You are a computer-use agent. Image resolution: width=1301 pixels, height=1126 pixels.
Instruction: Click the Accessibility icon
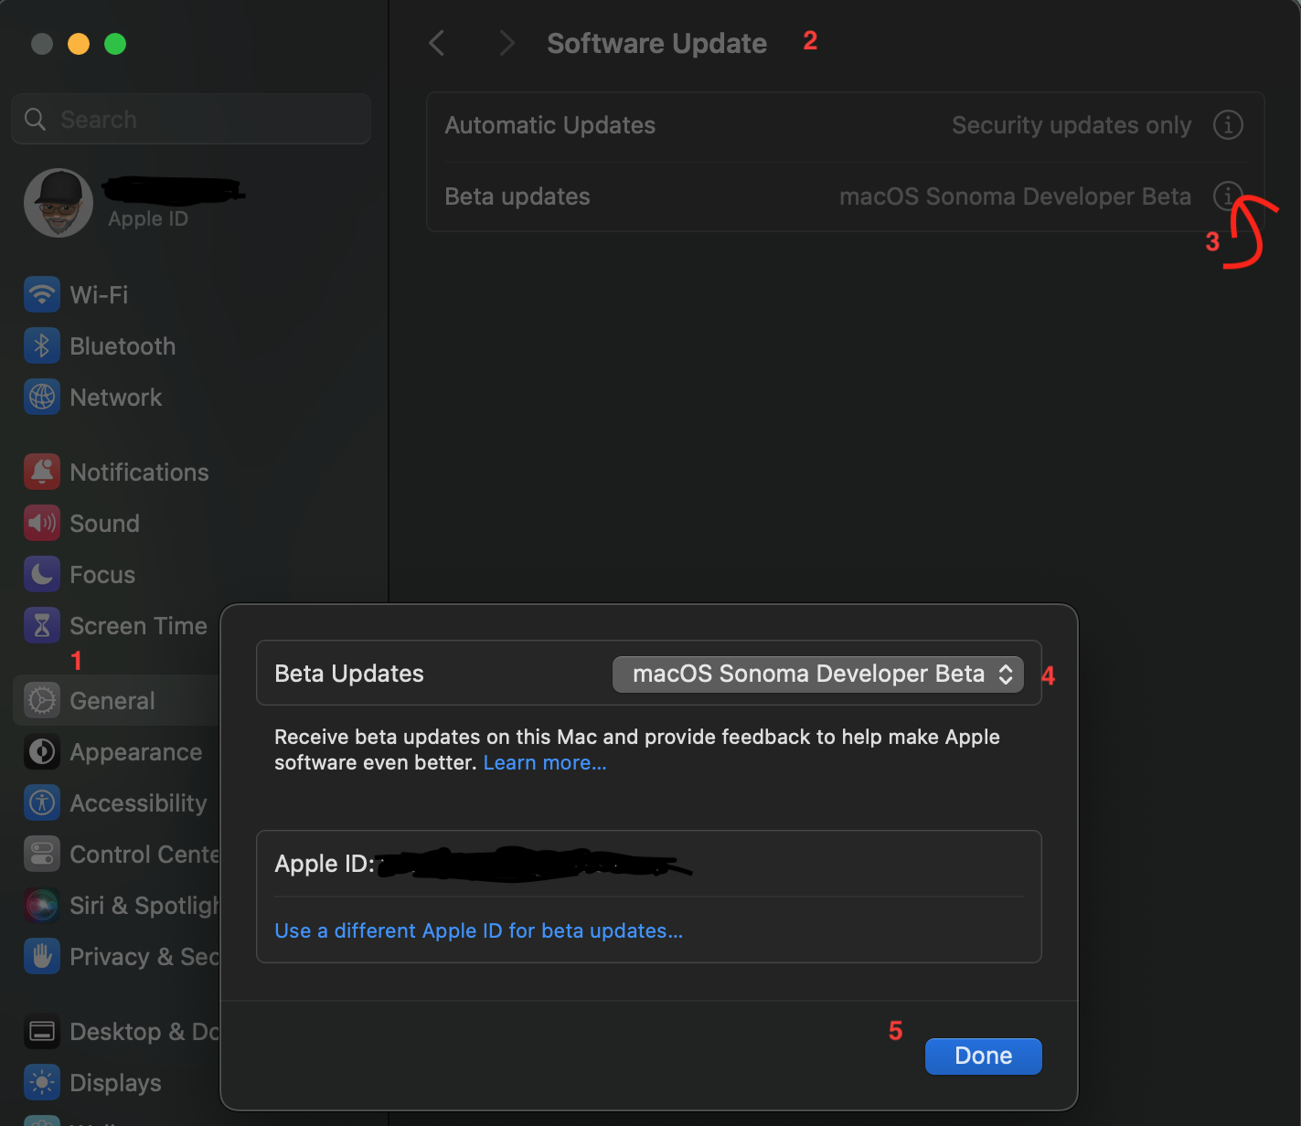tap(42, 802)
